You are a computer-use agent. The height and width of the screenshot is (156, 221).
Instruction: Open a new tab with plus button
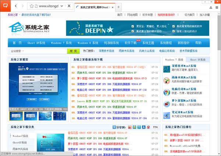118,7
